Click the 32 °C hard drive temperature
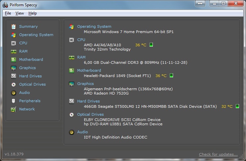Screen dimensions: 246x161 (227, 106)
